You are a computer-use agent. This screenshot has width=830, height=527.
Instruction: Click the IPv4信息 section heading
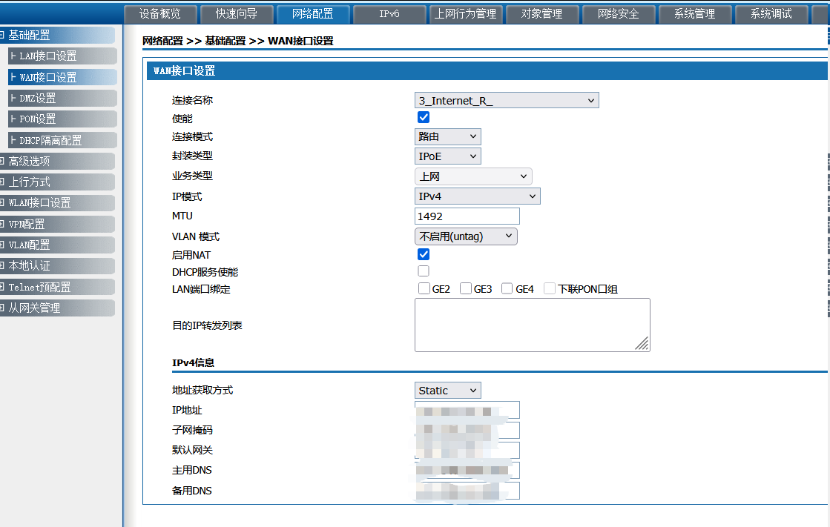pyautogui.click(x=193, y=363)
